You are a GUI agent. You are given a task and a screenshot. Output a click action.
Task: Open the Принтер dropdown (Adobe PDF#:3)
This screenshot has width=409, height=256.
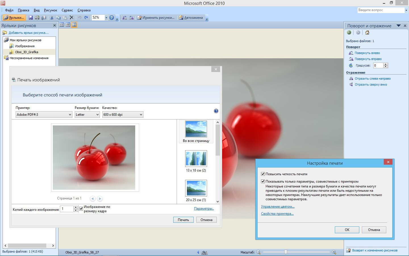[x=44, y=115]
